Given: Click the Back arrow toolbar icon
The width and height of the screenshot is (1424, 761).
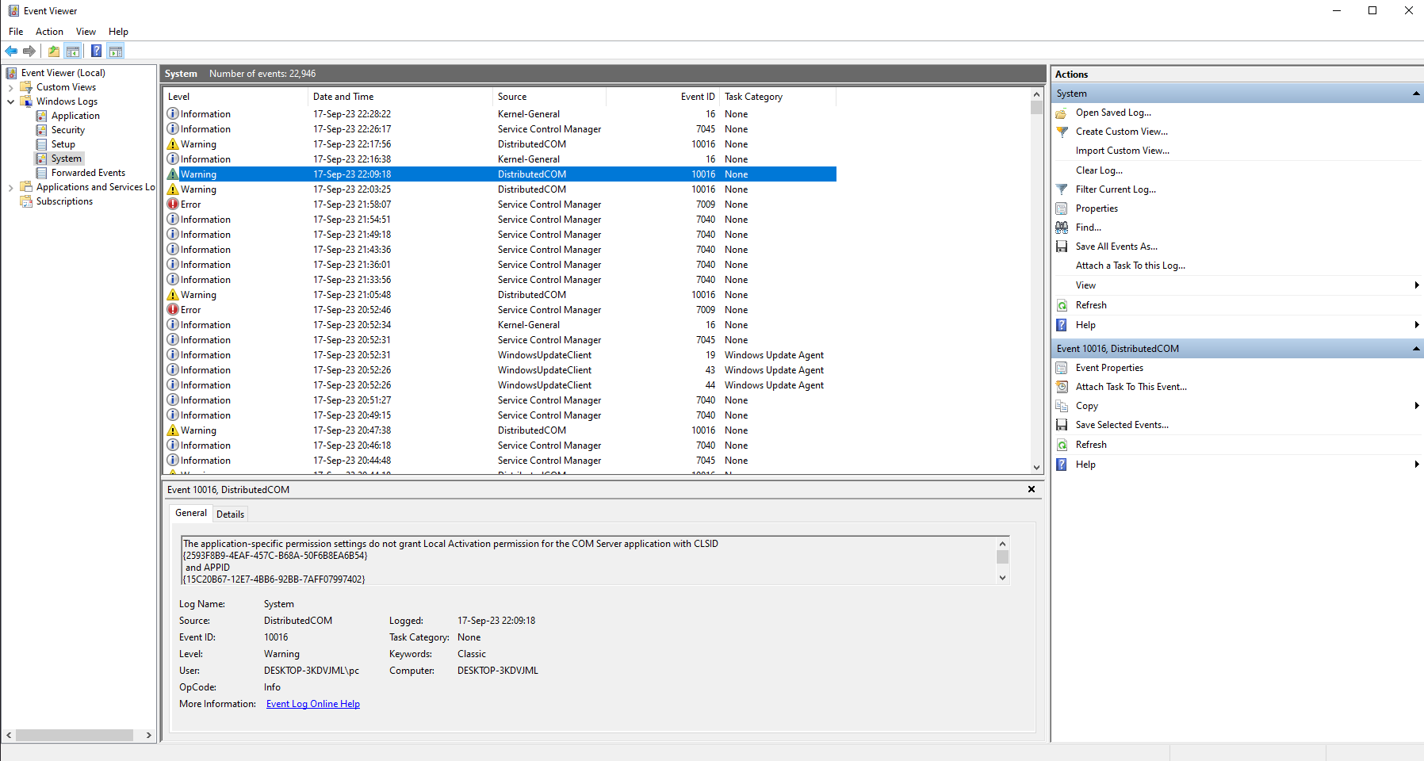Looking at the screenshot, I should pyautogui.click(x=11, y=52).
